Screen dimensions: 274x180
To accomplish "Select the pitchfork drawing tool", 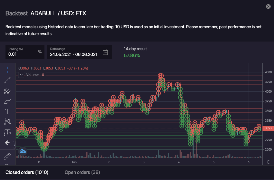I will point(8,91).
